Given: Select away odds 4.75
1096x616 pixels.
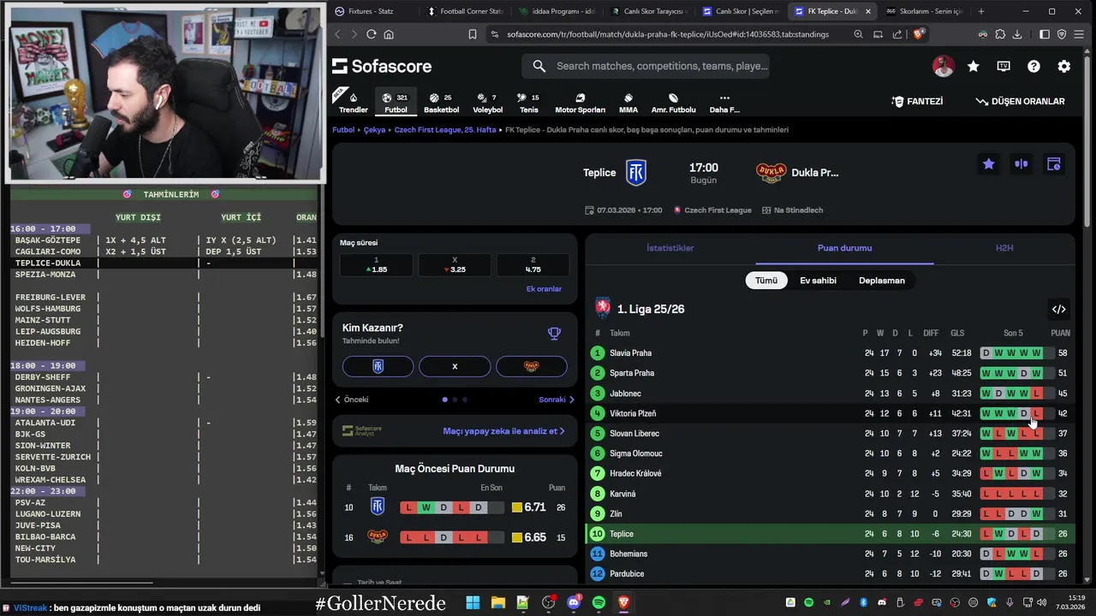Looking at the screenshot, I should [x=533, y=264].
